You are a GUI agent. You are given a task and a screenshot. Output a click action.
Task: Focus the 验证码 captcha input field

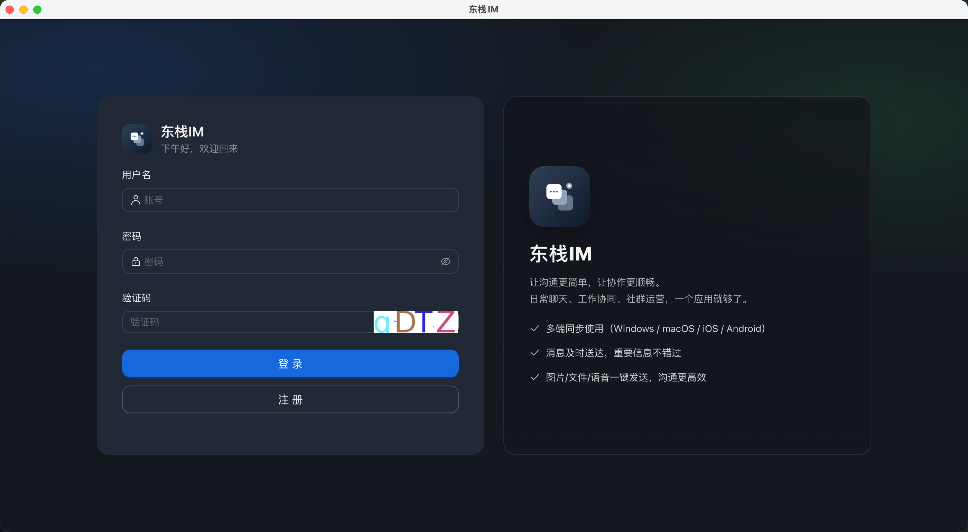248,322
